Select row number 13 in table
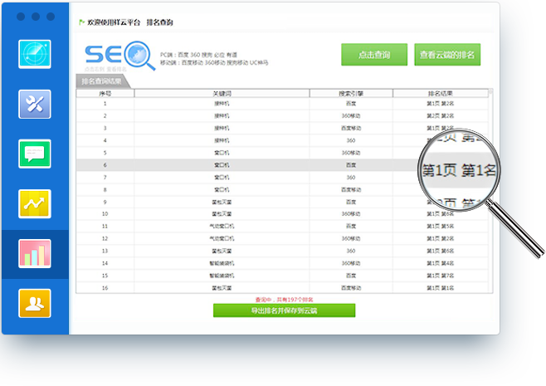 click(282, 251)
